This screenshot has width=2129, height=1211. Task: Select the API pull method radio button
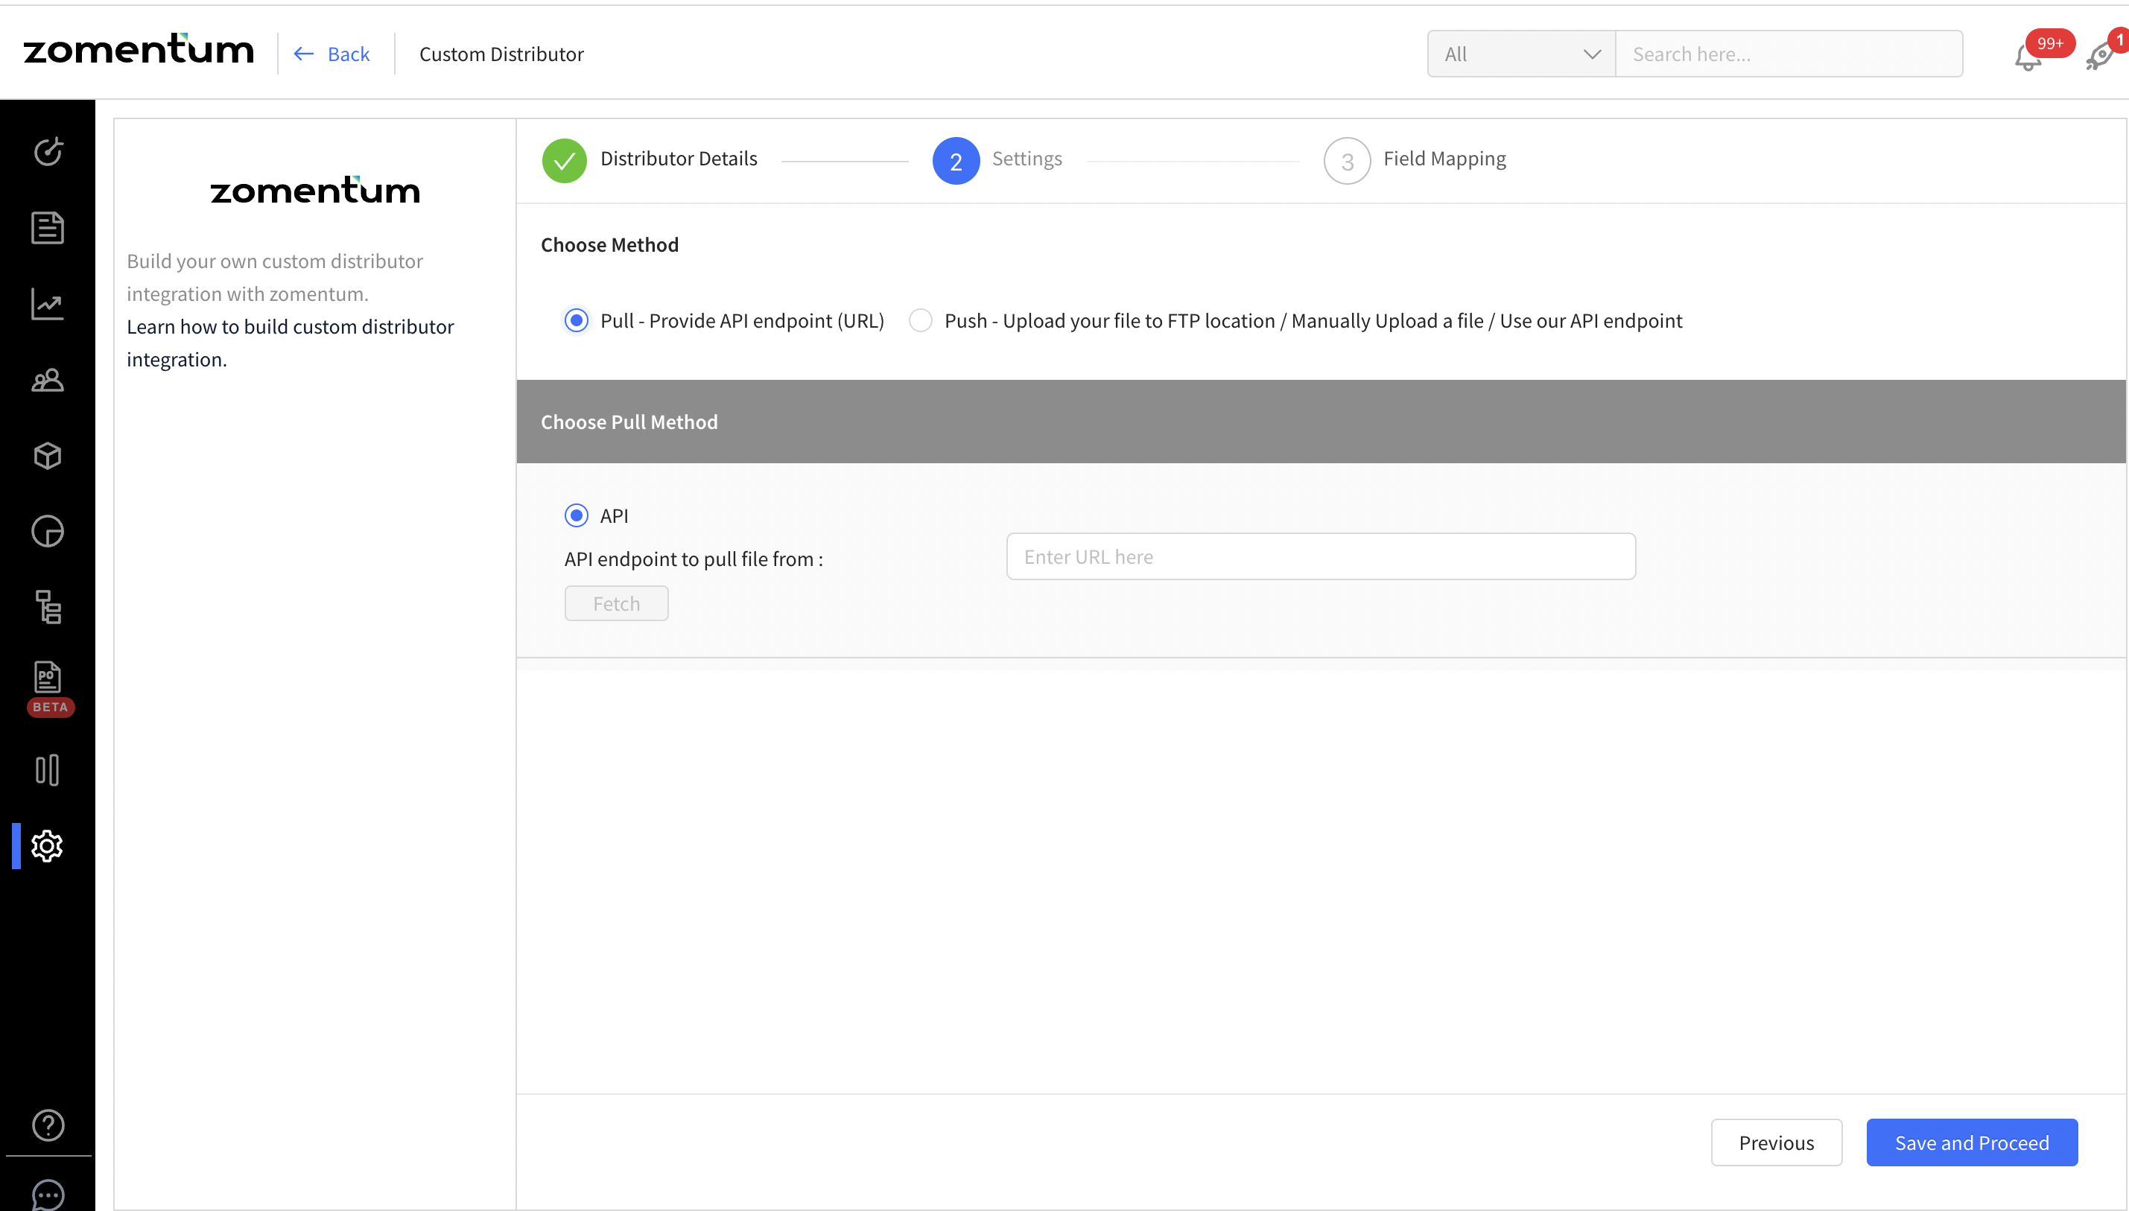coord(577,515)
